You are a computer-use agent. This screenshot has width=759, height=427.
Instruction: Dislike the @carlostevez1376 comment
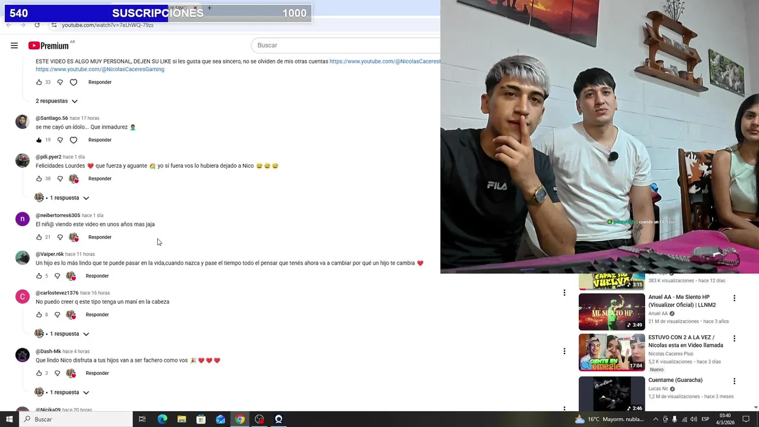tap(57, 315)
